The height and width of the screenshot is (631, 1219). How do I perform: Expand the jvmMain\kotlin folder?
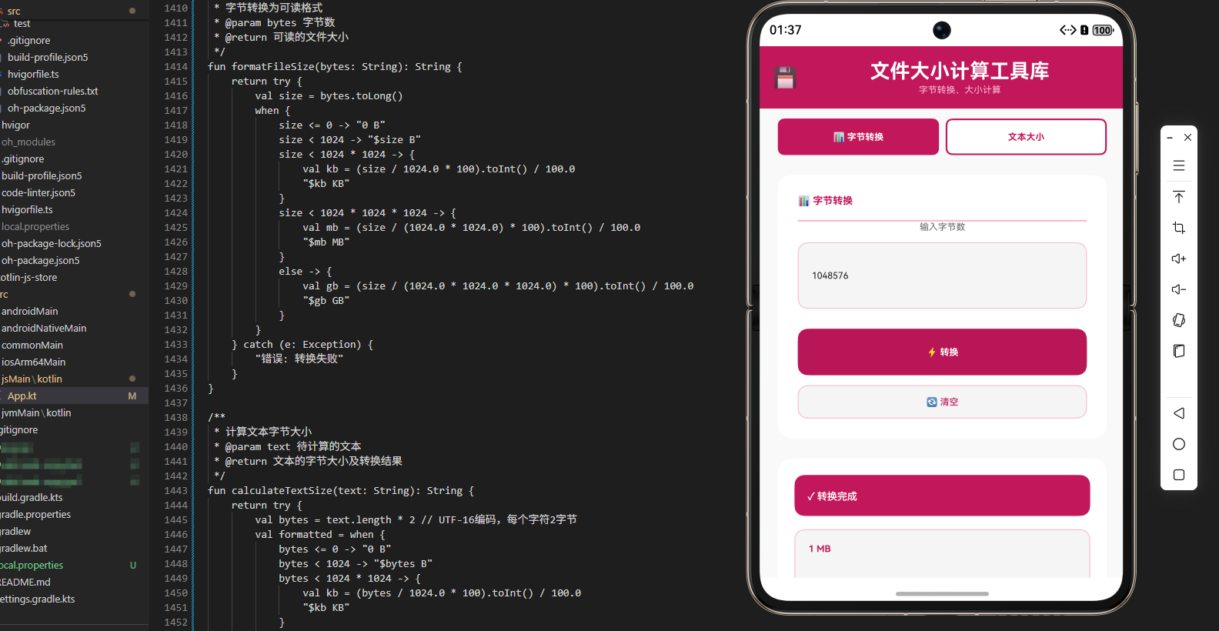36,413
